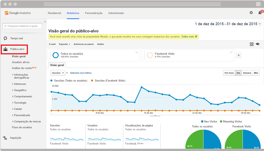Expand Informações demográficas in sidebar

click(21, 76)
